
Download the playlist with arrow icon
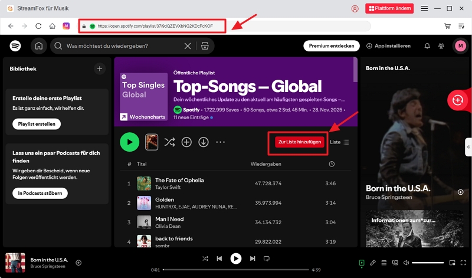pyautogui.click(x=204, y=142)
